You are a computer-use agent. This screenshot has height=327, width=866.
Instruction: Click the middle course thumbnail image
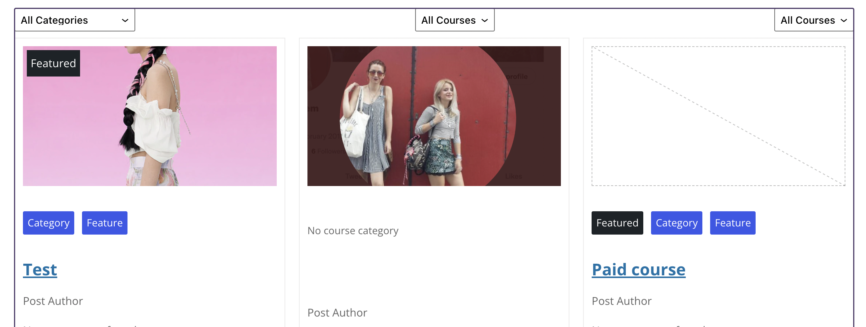(x=434, y=116)
